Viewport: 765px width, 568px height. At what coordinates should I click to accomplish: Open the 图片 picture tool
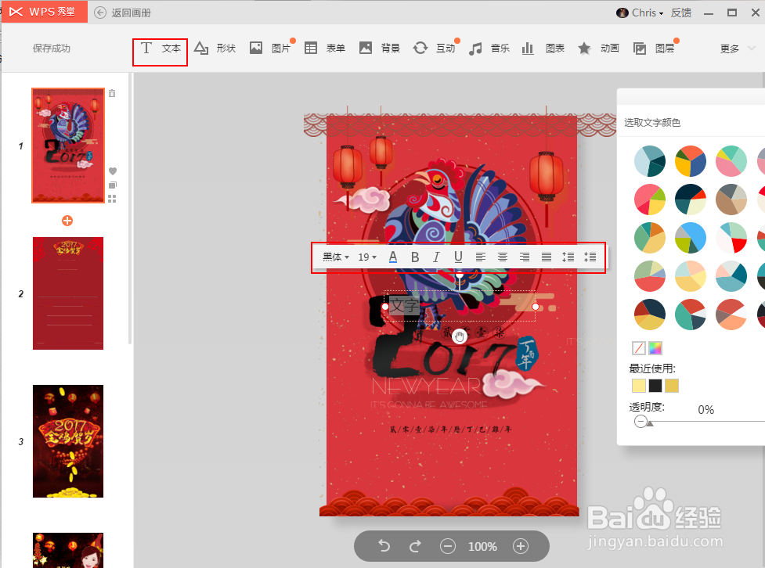pos(270,49)
